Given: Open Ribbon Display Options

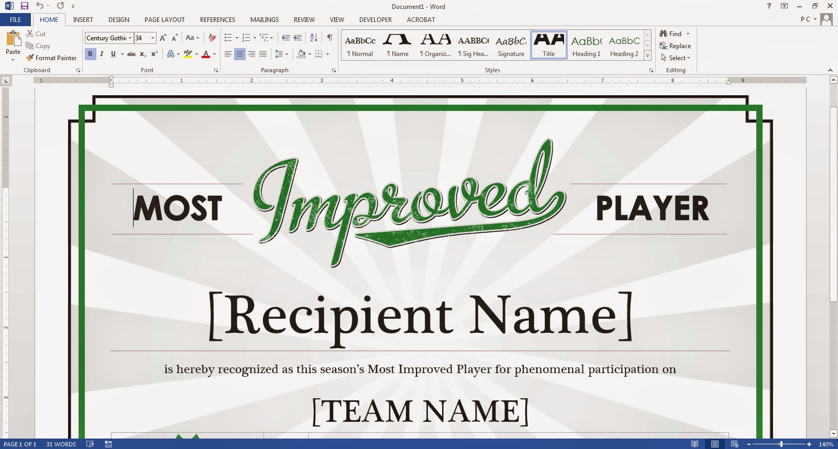Looking at the screenshot, I should pyautogui.click(x=784, y=6).
